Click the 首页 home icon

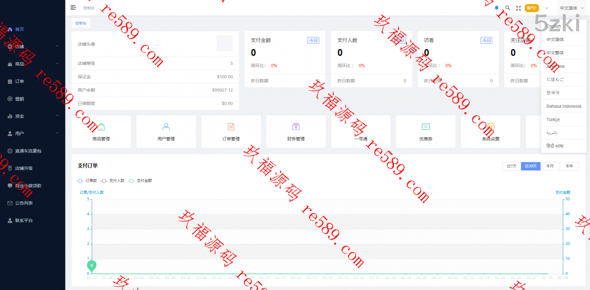(x=10, y=29)
